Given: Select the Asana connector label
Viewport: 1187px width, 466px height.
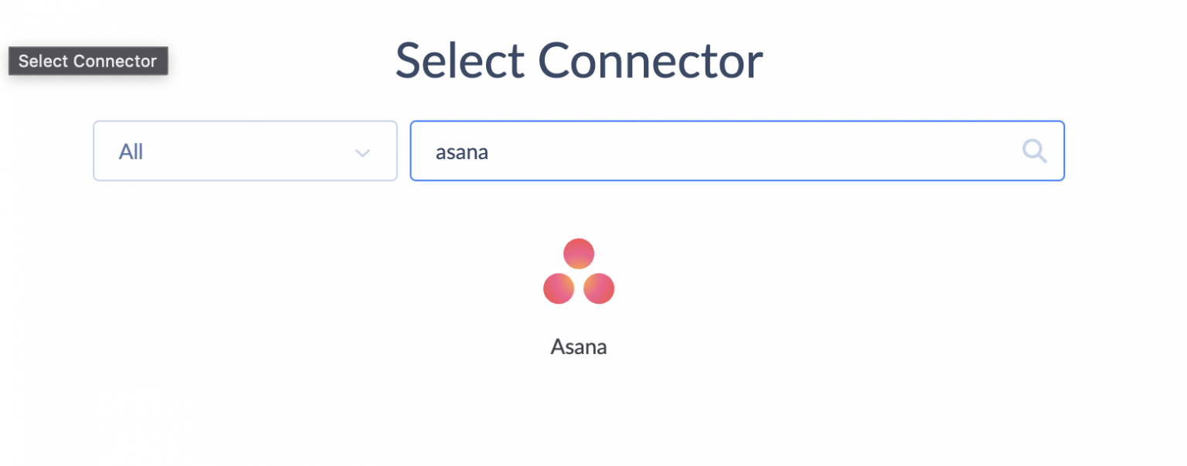Looking at the screenshot, I should click(579, 347).
